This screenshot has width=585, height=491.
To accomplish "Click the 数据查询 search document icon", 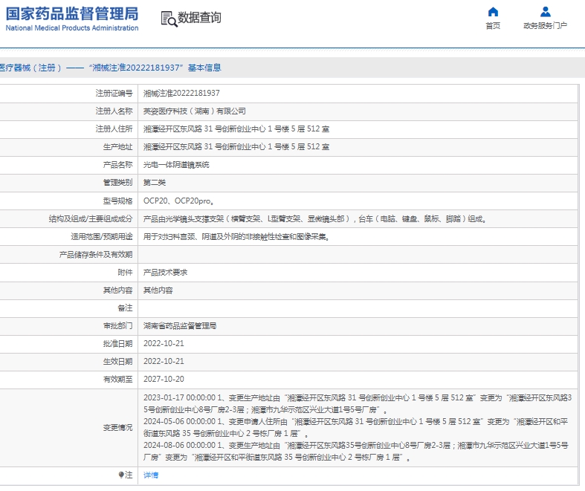I will click(x=169, y=19).
